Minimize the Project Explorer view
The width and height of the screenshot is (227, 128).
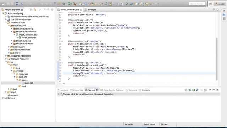[x=48, y=9]
